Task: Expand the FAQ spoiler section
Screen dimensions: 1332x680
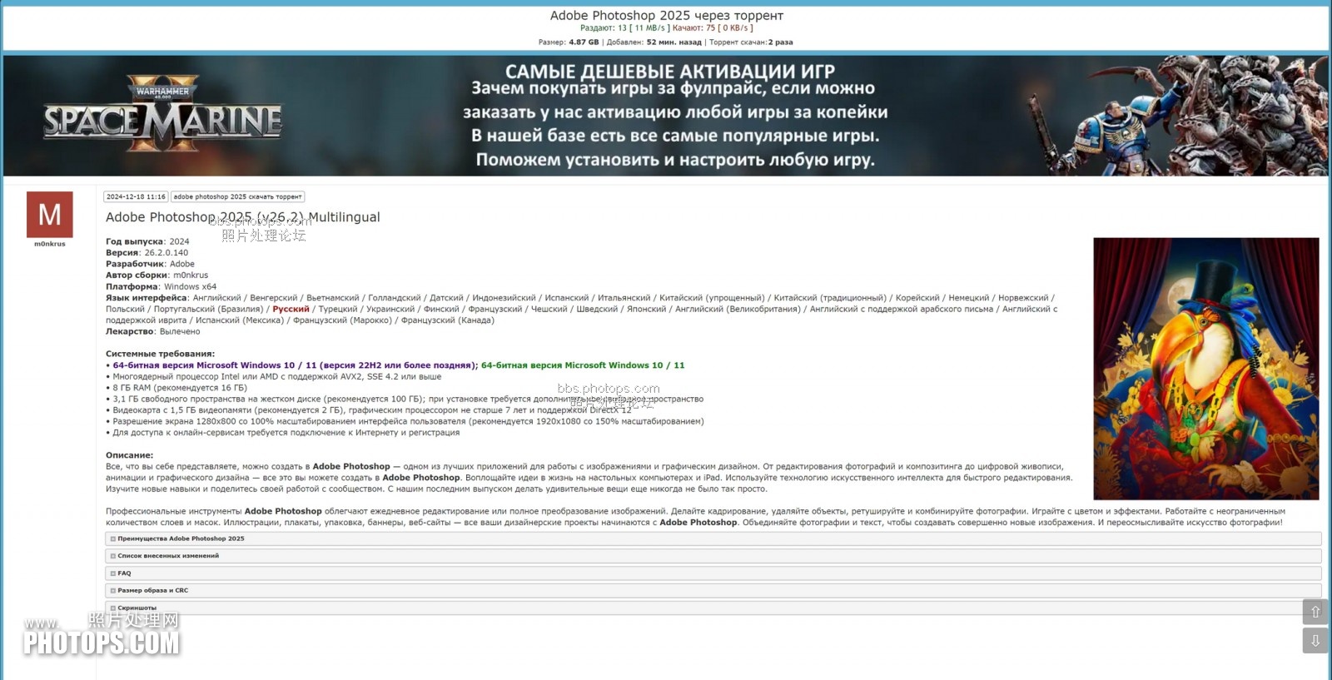Action: tap(713, 573)
